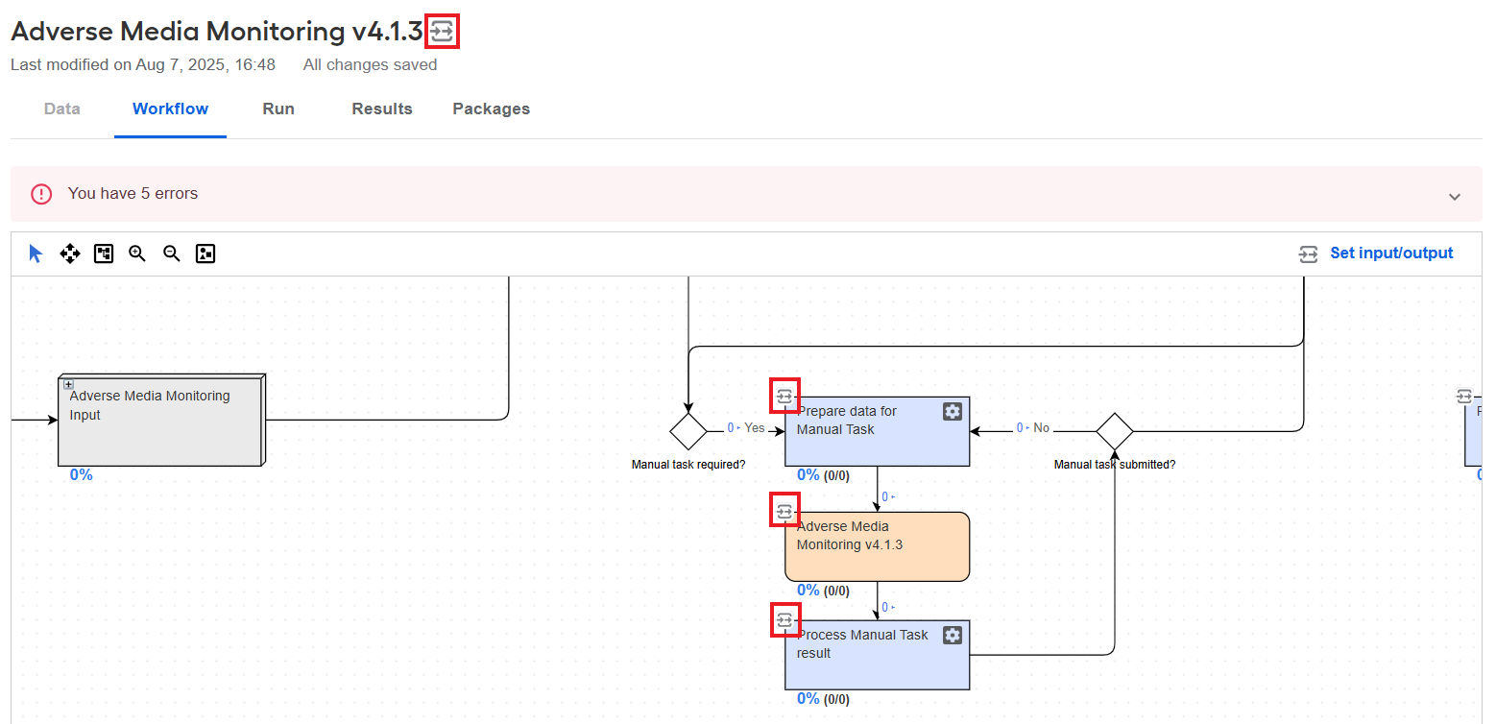Click the input/output icon on Prepare data node
This screenshot has height=724, width=1496.
(x=784, y=396)
